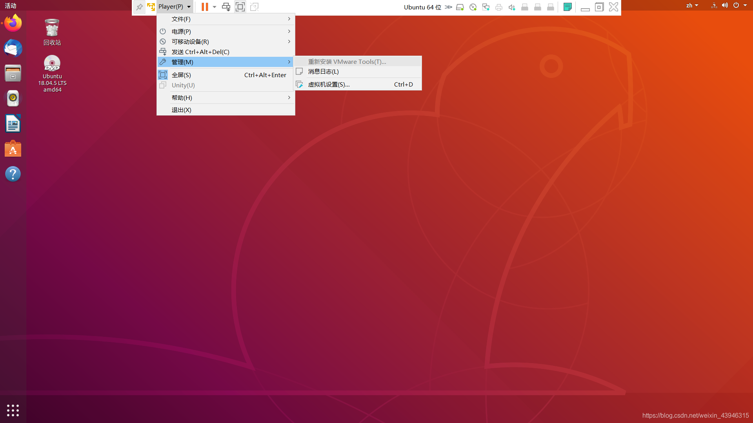Open the zh input language dropdown
Image resolution: width=753 pixels, height=423 pixels.
(692, 5)
